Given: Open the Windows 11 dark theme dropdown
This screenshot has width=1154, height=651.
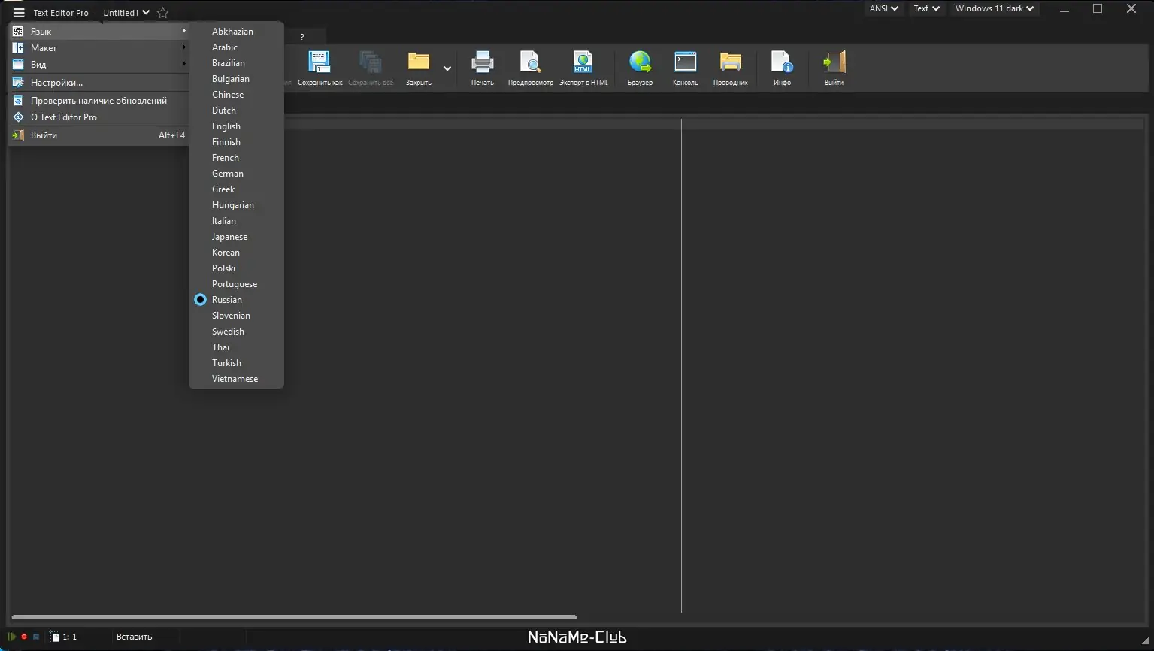Looking at the screenshot, I should pyautogui.click(x=995, y=8).
